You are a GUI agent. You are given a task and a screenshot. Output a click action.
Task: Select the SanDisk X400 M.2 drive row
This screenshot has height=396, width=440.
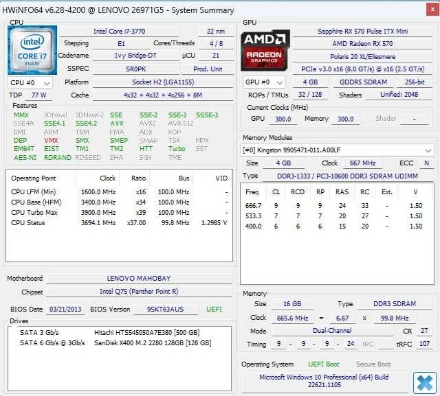point(119,343)
